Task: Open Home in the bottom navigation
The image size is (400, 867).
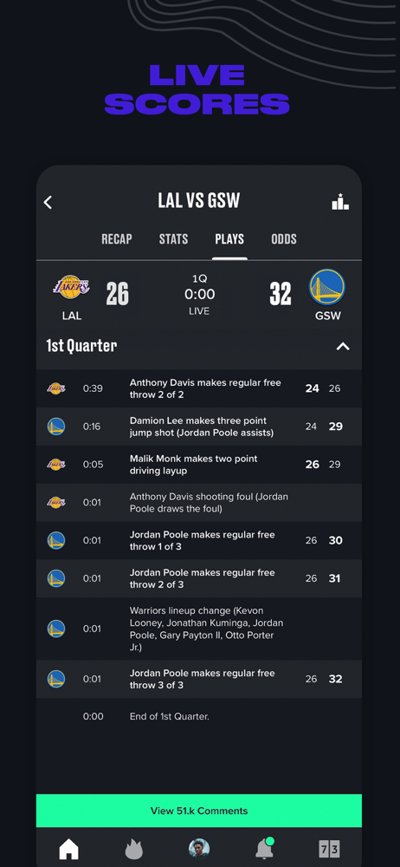Action: tap(68, 849)
